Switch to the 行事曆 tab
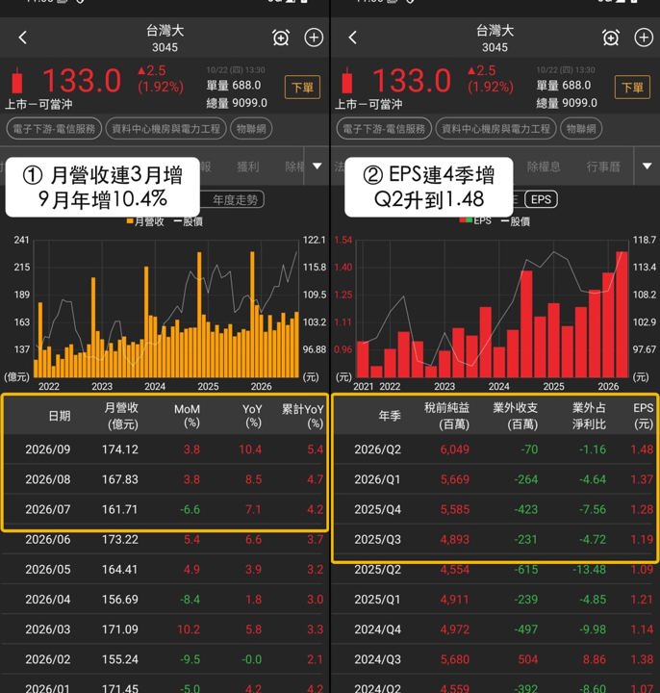 (603, 167)
